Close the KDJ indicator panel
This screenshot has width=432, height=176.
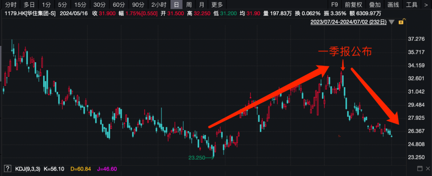[426, 168]
